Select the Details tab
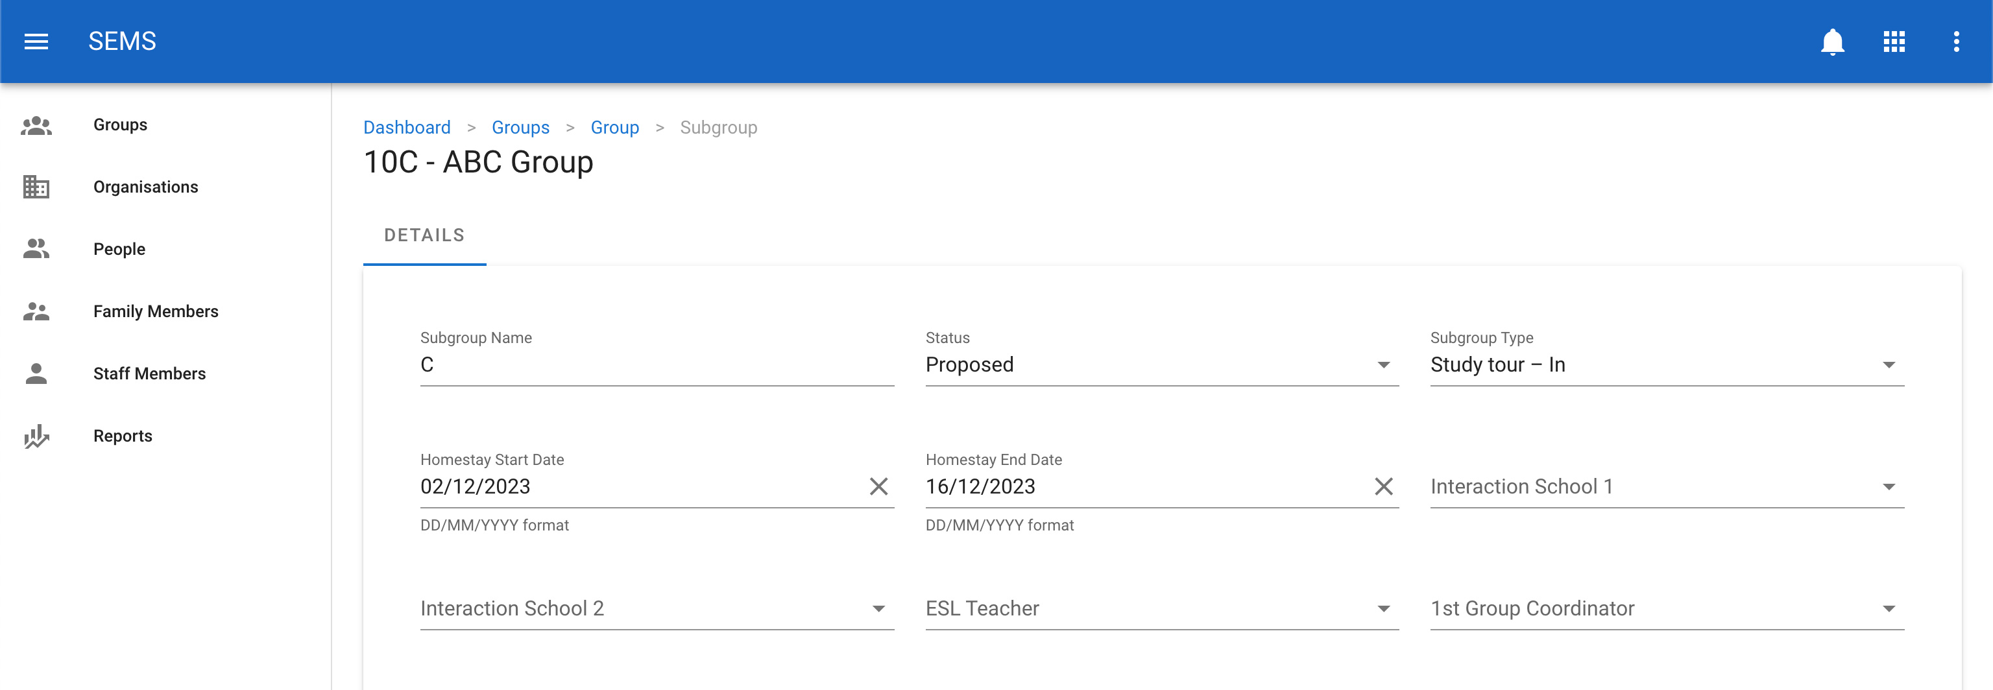Image resolution: width=1993 pixels, height=690 pixels. [x=424, y=235]
